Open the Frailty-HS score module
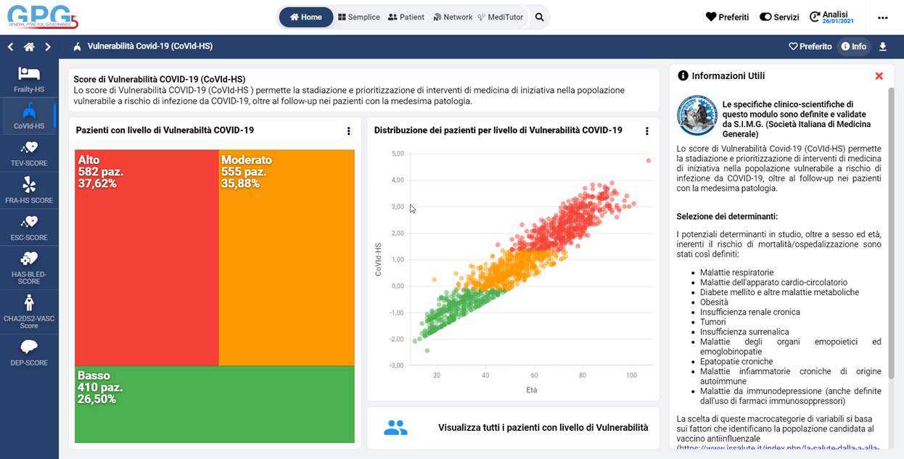The width and height of the screenshot is (904, 459). point(29,79)
